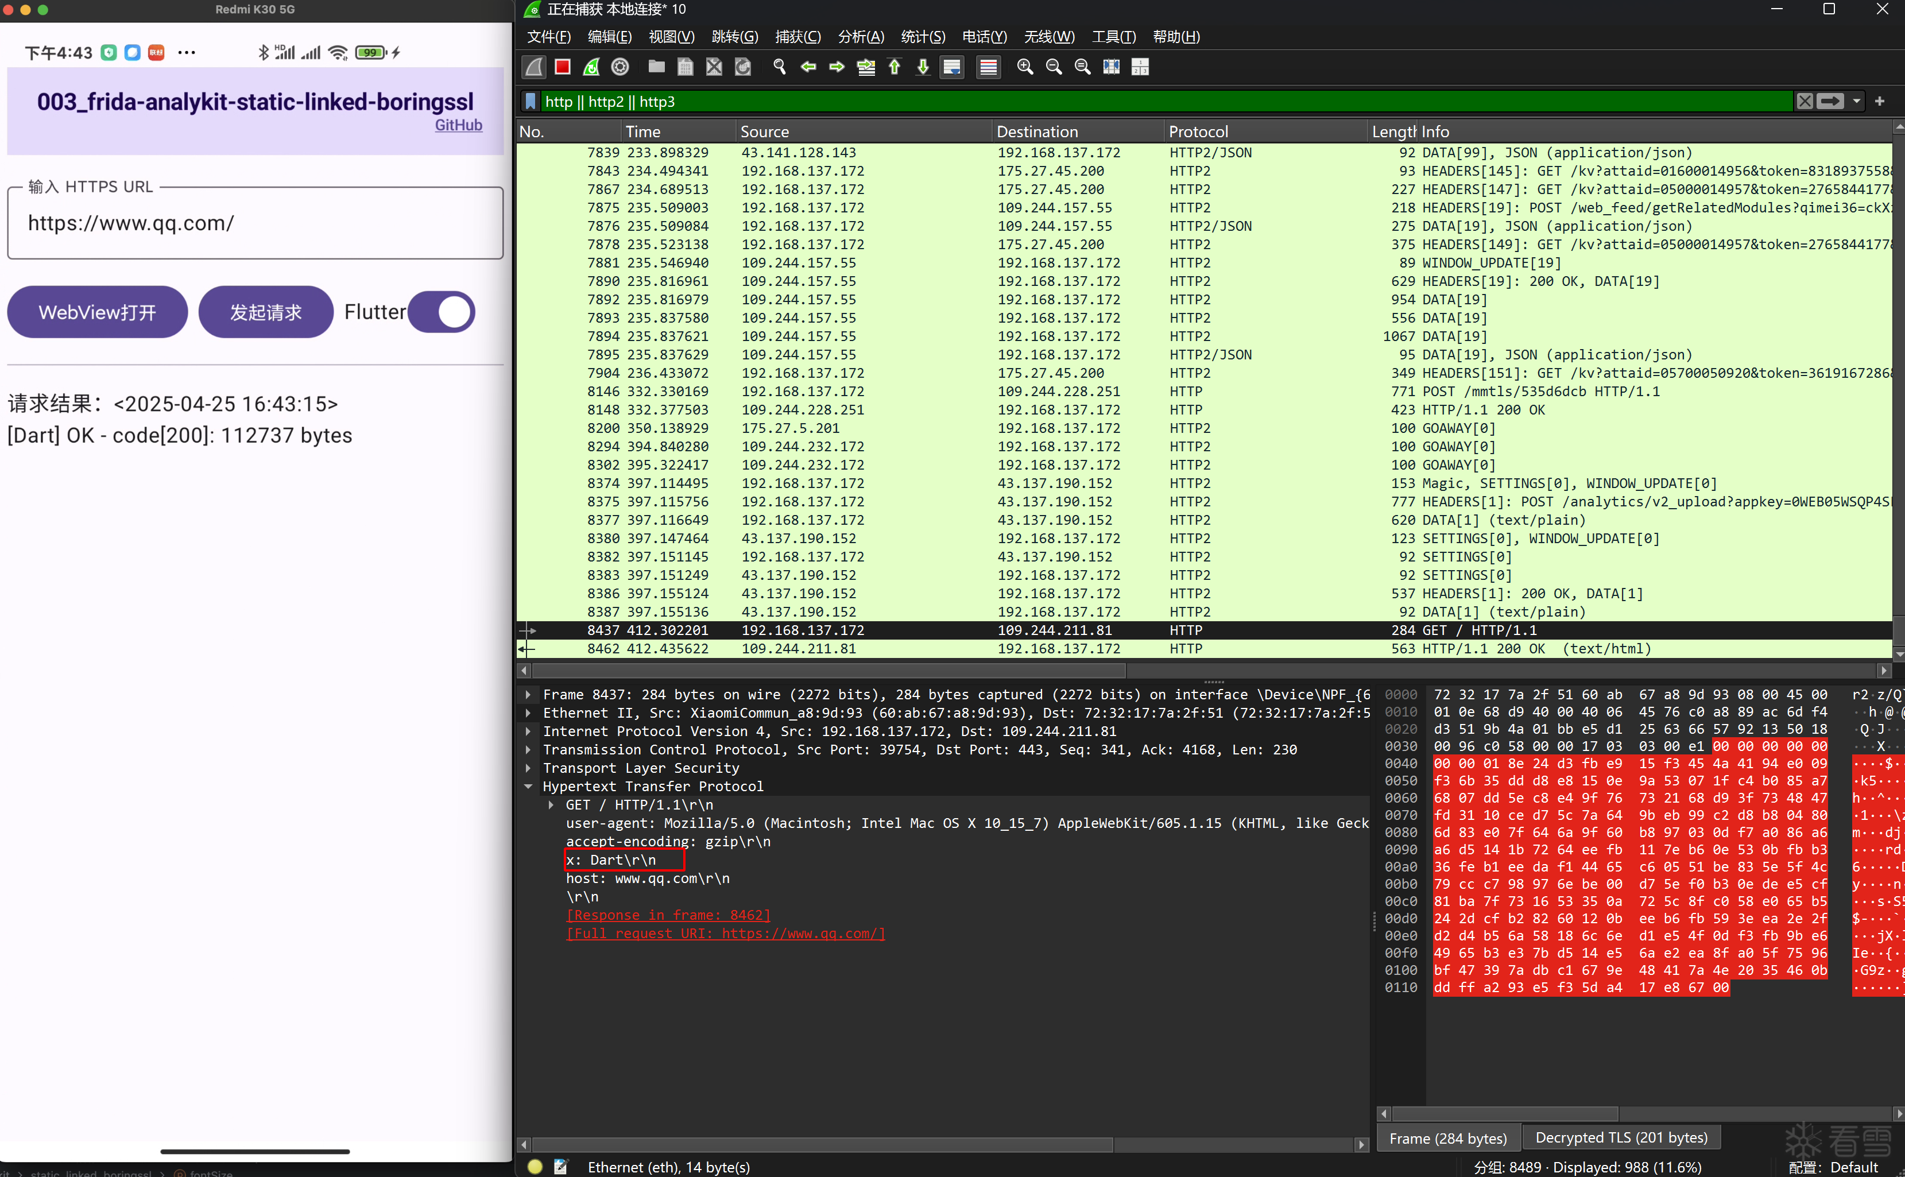Click the display filter bookmark icon
The height and width of the screenshot is (1177, 1905).
pos(531,101)
